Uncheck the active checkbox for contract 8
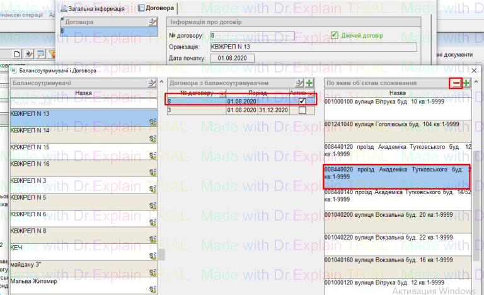484x295 pixels. (302, 101)
